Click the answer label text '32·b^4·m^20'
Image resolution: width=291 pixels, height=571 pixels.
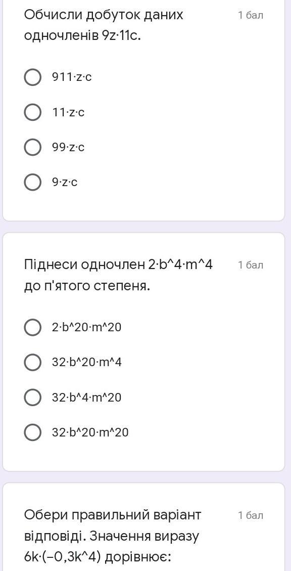point(86,398)
